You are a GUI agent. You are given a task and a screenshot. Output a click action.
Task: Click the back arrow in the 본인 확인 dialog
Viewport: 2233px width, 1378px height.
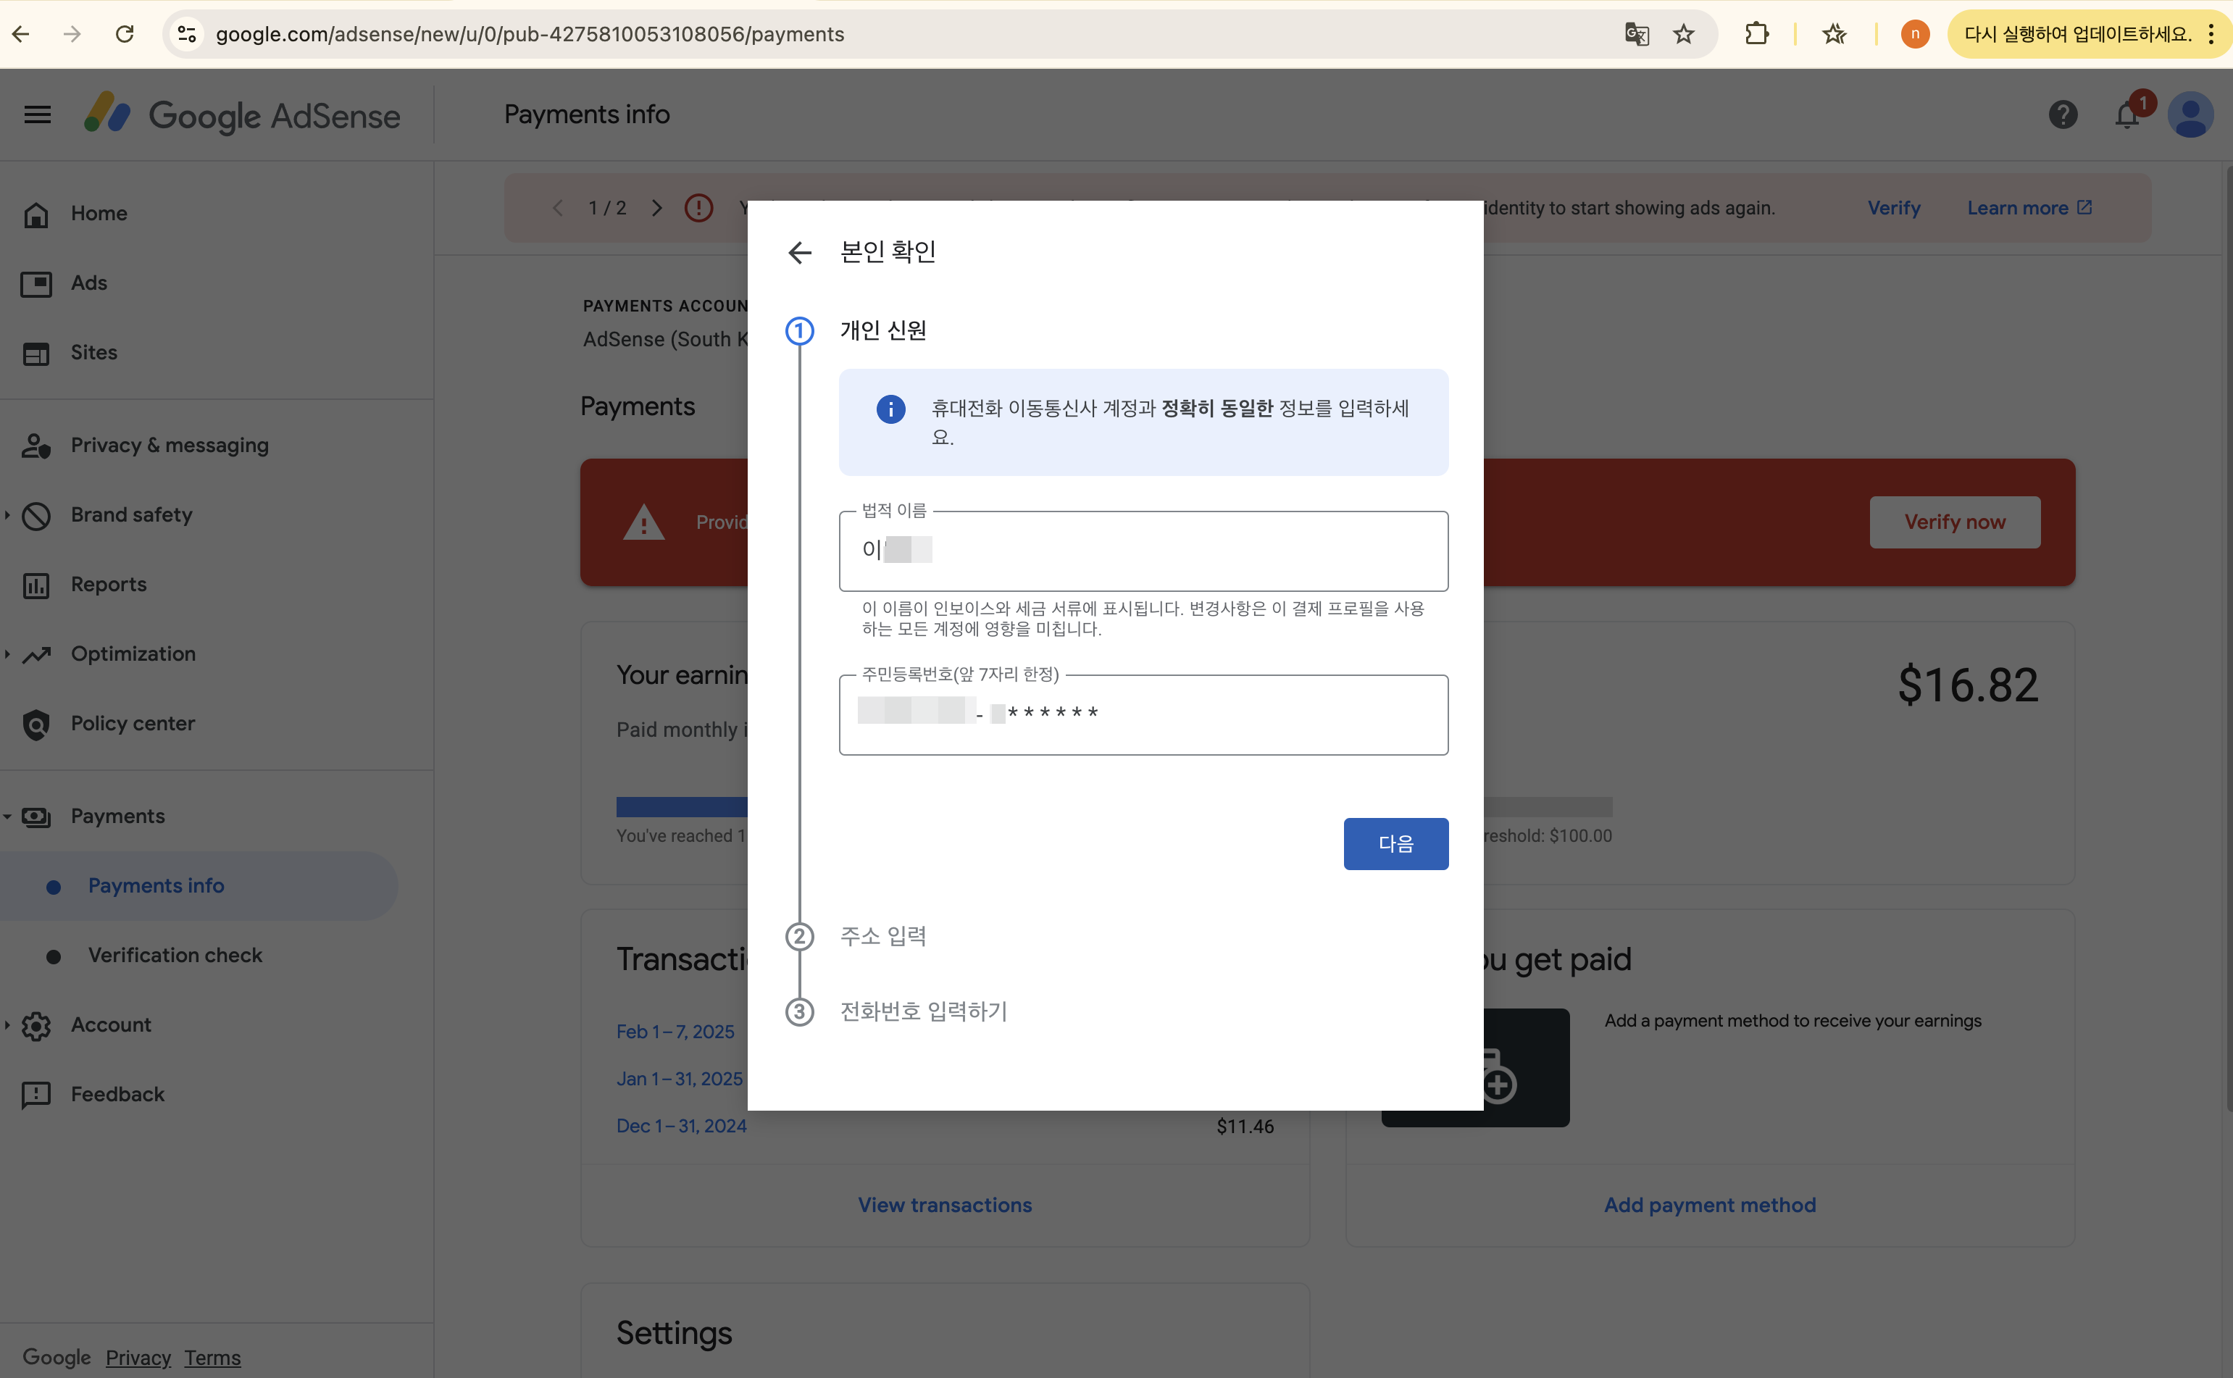tap(799, 252)
